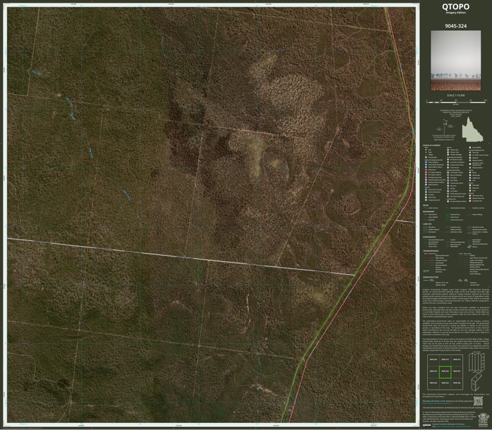Click the City symbol in the legend
Viewport: 492px width, 430px height.
[426, 150]
